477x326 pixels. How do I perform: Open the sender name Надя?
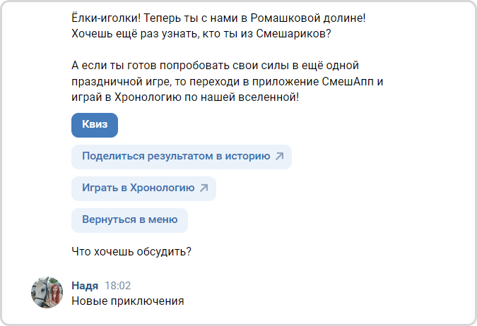point(85,286)
